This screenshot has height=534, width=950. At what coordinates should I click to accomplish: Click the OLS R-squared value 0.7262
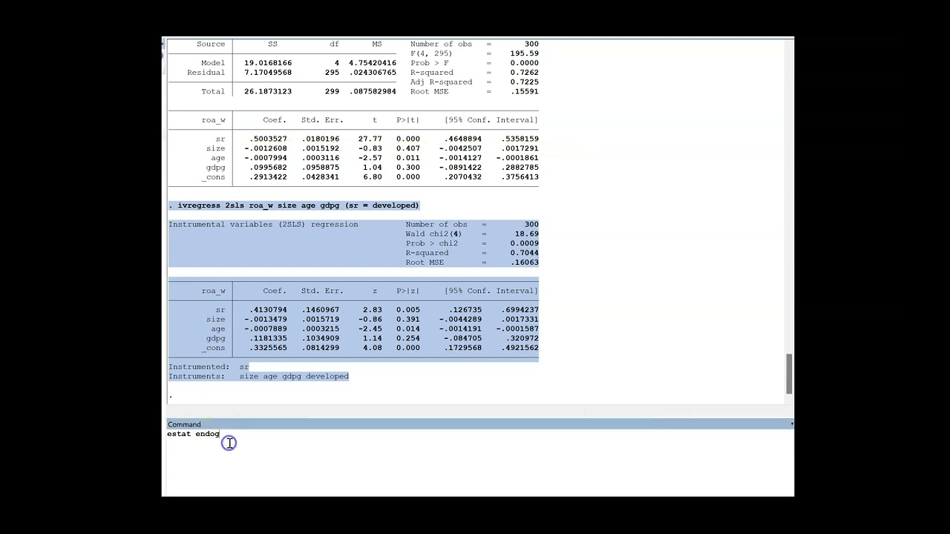point(525,73)
